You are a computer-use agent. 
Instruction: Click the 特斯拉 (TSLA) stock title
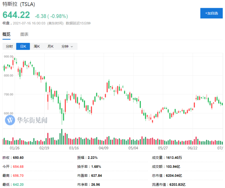19,4
